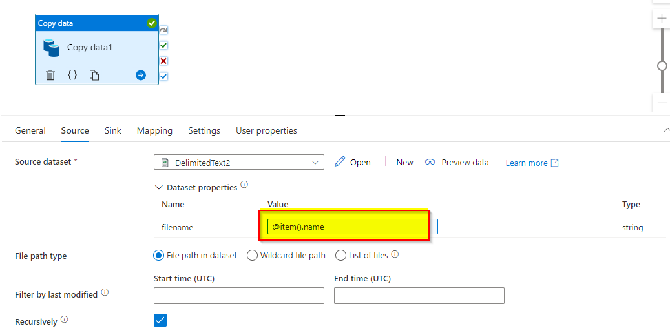The height and width of the screenshot is (335, 670).
Task: Select the skipped dependency arrow connector
Action: point(163,30)
